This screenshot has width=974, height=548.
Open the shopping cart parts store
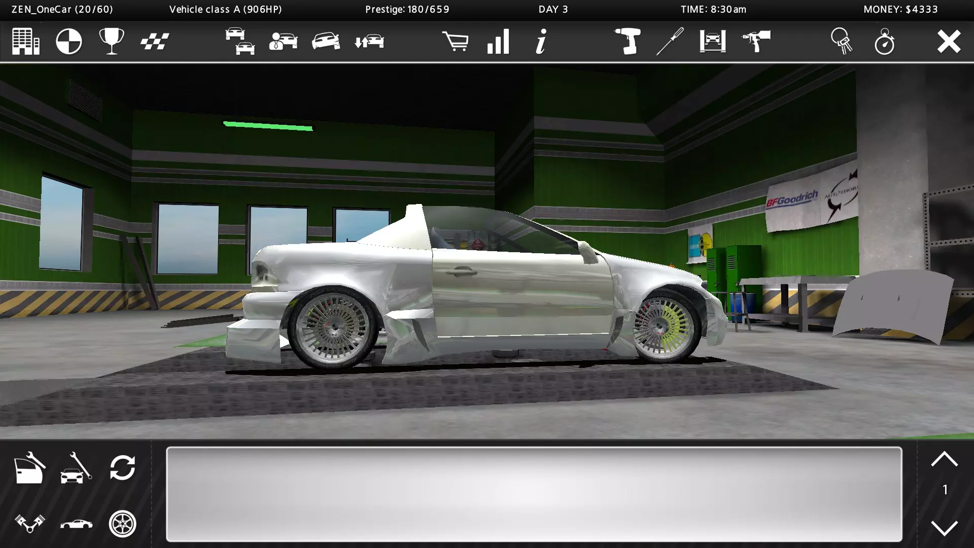tap(455, 42)
